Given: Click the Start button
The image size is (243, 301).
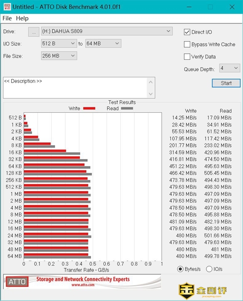Looking at the screenshot, I should pyautogui.click(x=226, y=83).
